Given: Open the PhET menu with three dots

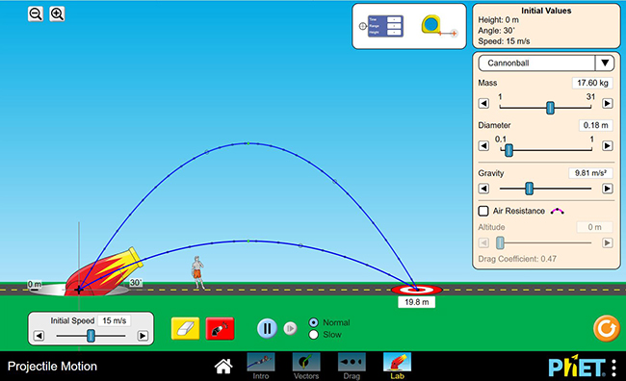Looking at the screenshot, I should (614, 368).
